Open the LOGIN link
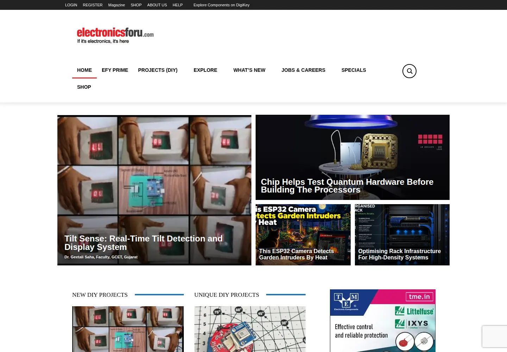 click(x=71, y=5)
